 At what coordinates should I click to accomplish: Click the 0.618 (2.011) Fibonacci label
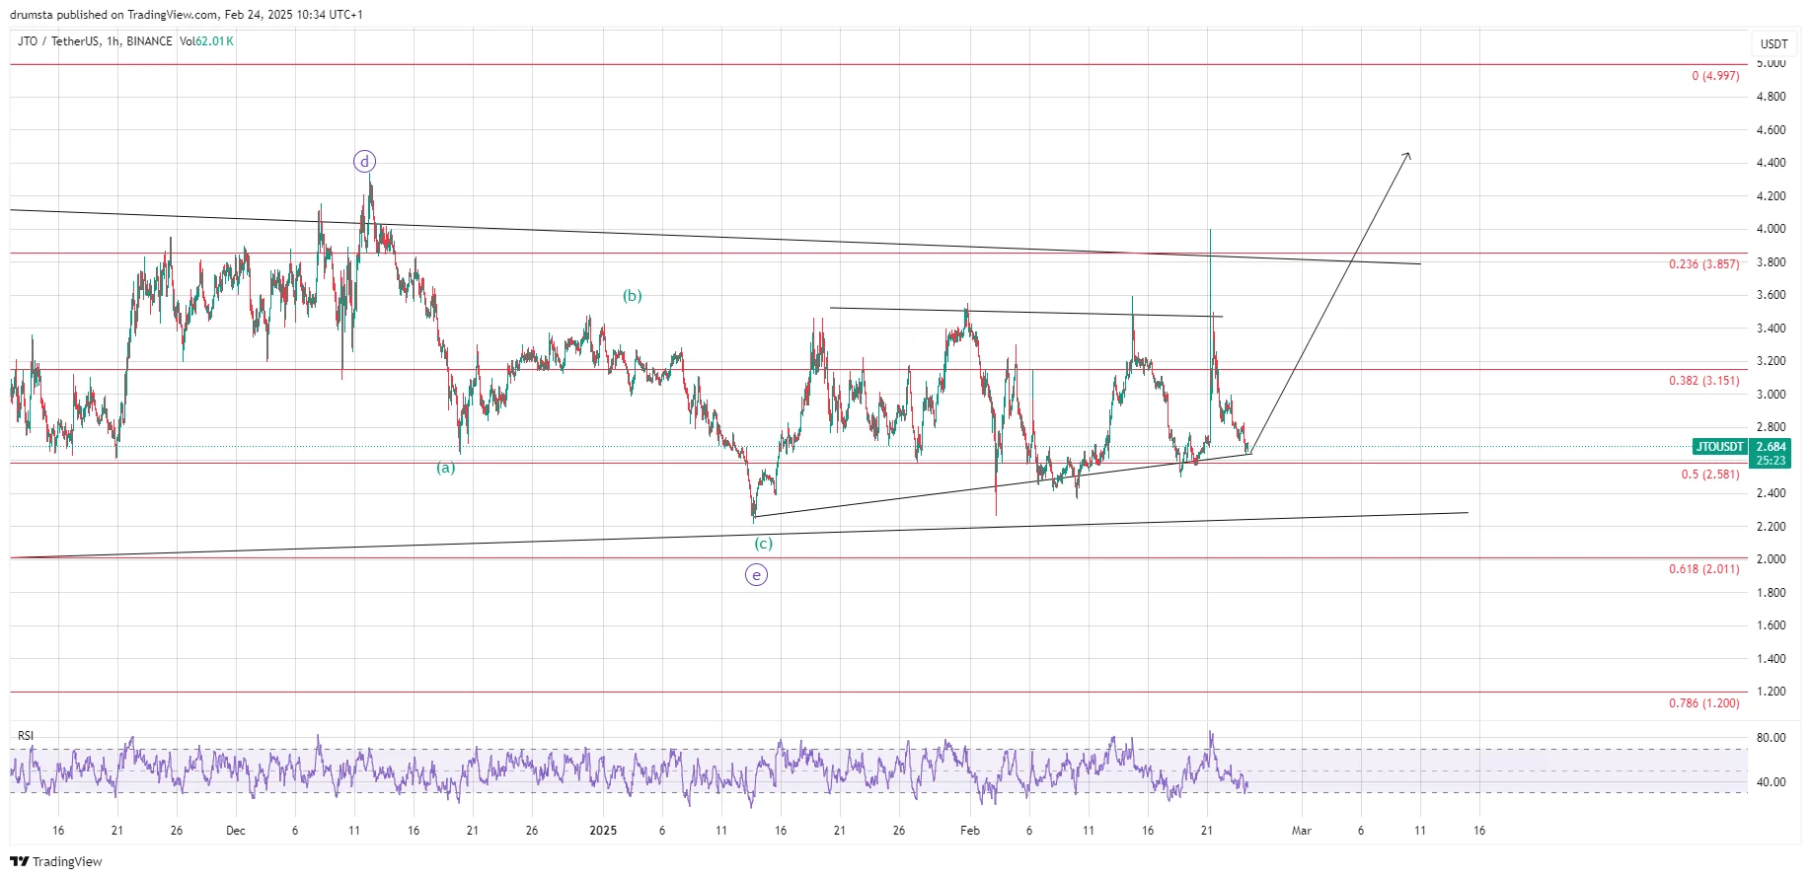tap(1703, 569)
